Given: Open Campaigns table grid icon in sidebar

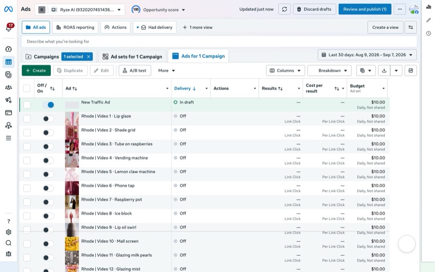Looking at the screenshot, I should 9,62.
